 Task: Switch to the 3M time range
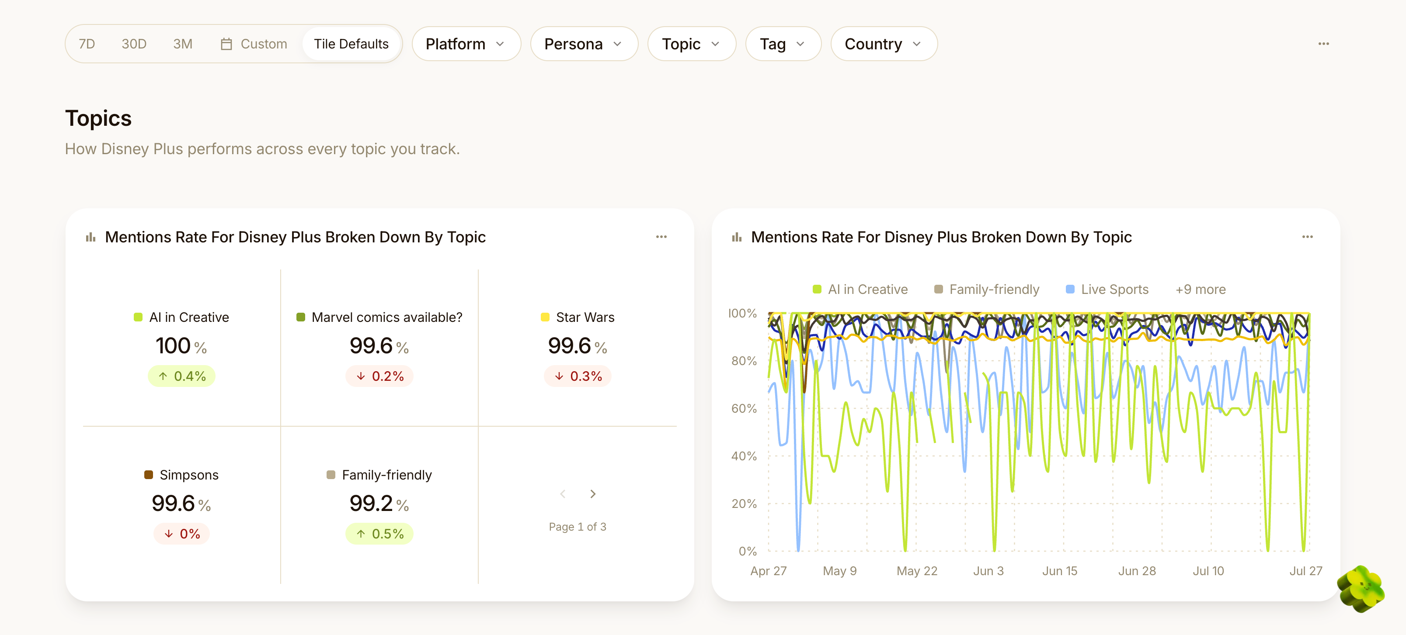182,44
